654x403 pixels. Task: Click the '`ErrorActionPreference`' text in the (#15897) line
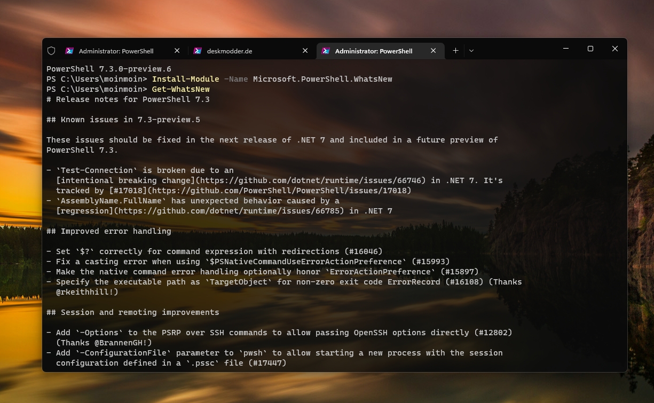pos(380,272)
